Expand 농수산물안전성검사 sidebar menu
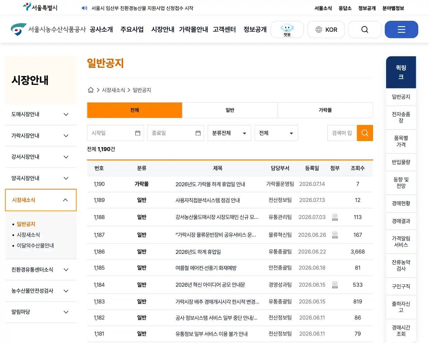 tap(41, 291)
